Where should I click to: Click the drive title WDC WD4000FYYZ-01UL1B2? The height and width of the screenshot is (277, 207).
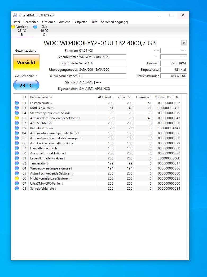[x=100, y=43]
